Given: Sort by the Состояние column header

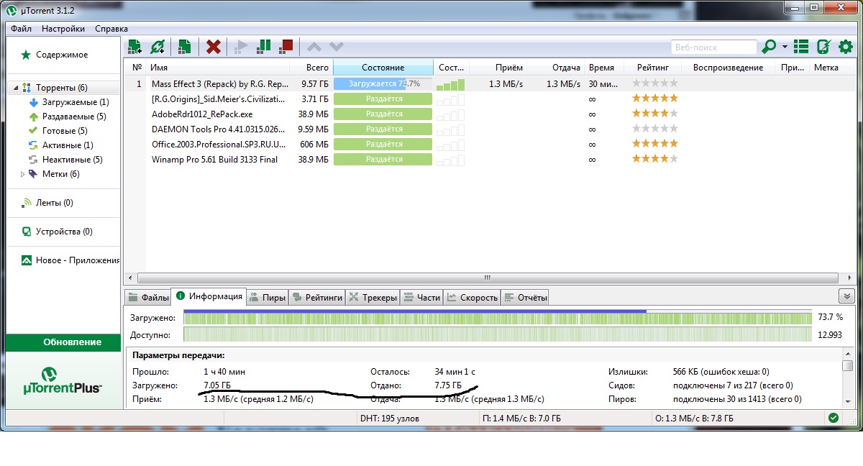Looking at the screenshot, I should pyautogui.click(x=383, y=68).
